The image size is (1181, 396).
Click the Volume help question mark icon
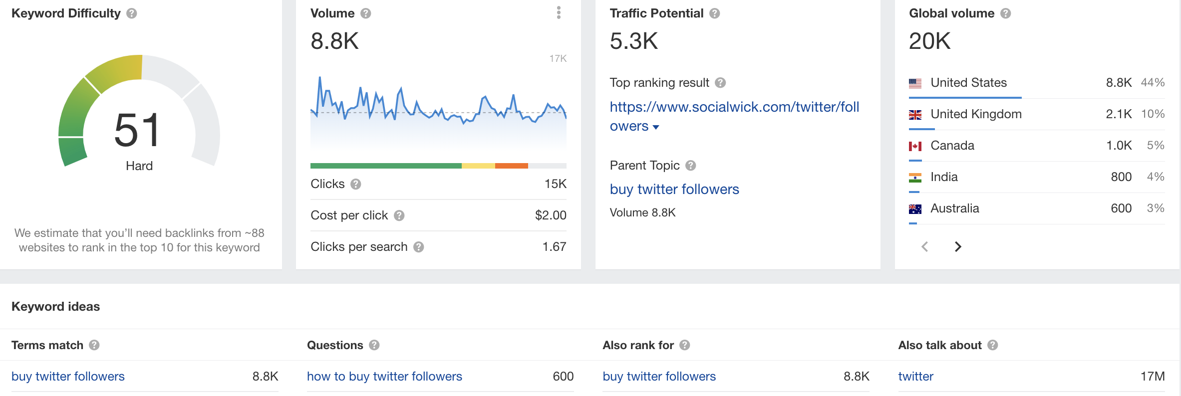[x=366, y=13]
